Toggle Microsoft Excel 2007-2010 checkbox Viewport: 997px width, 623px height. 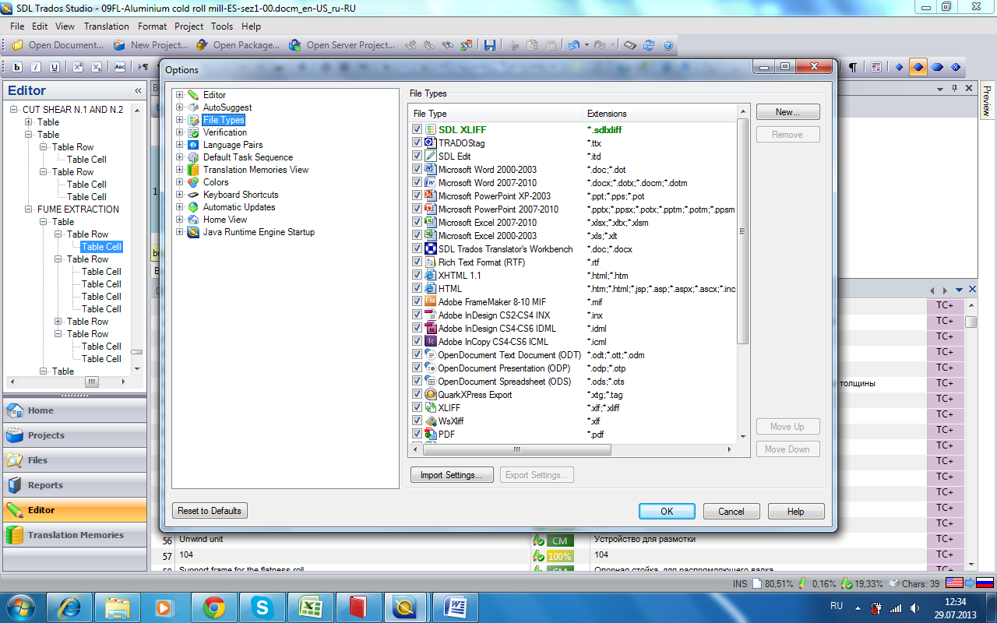coord(417,222)
